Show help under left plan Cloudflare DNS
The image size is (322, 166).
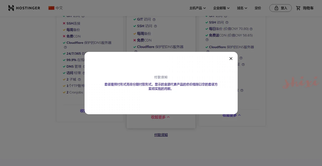coord(65,47)
